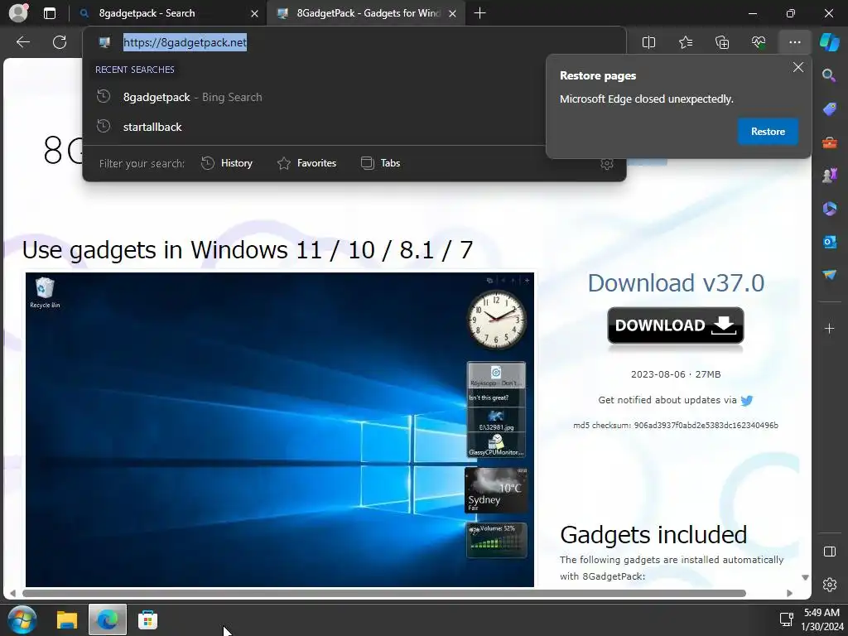Image resolution: width=848 pixels, height=636 pixels.
Task: Add a sidebar app with plus icon
Action: pos(829,328)
